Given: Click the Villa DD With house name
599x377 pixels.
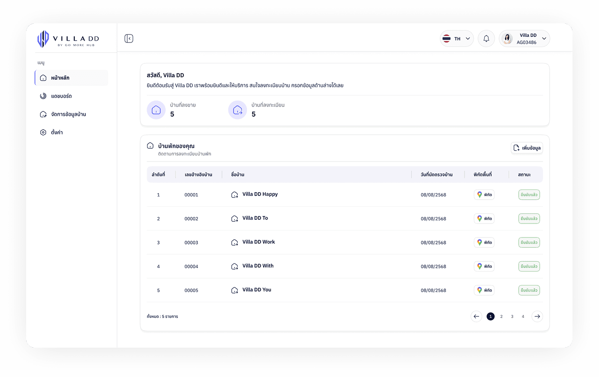Looking at the screenshot, I should pyautogui.click(x=258, y=266).
